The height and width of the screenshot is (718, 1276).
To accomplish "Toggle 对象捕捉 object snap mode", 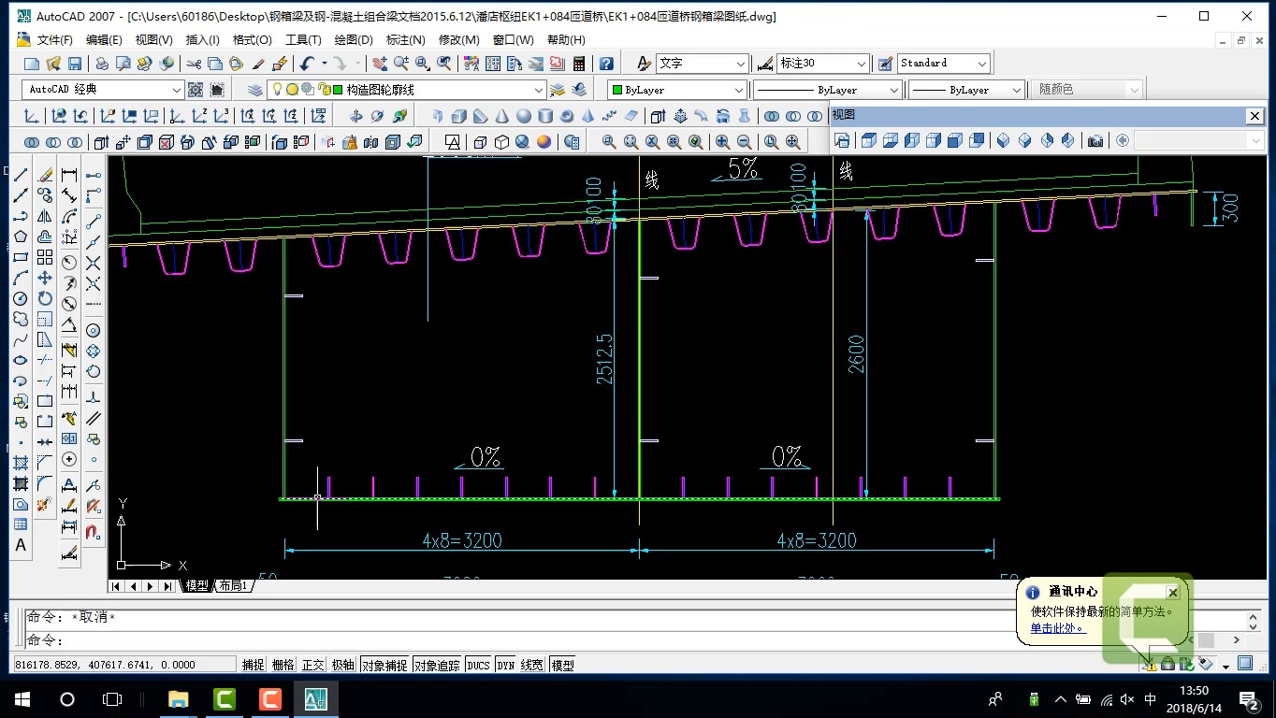I will [x=384, y=665].
